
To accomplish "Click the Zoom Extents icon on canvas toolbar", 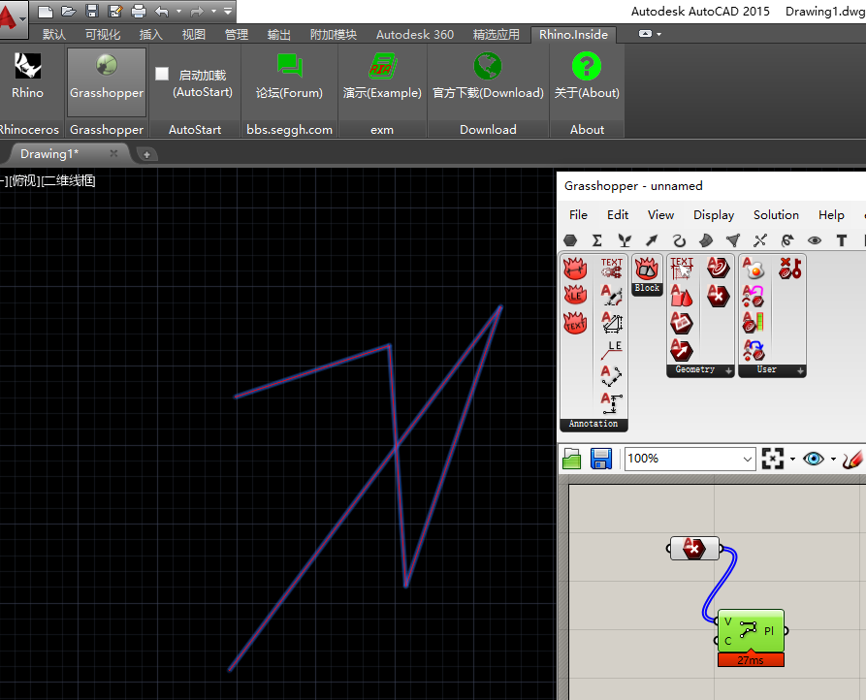I will click(x=772, y=459).
